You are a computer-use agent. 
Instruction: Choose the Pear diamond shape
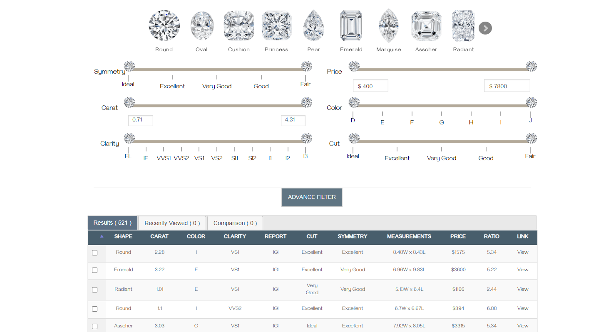click(314, 26)
